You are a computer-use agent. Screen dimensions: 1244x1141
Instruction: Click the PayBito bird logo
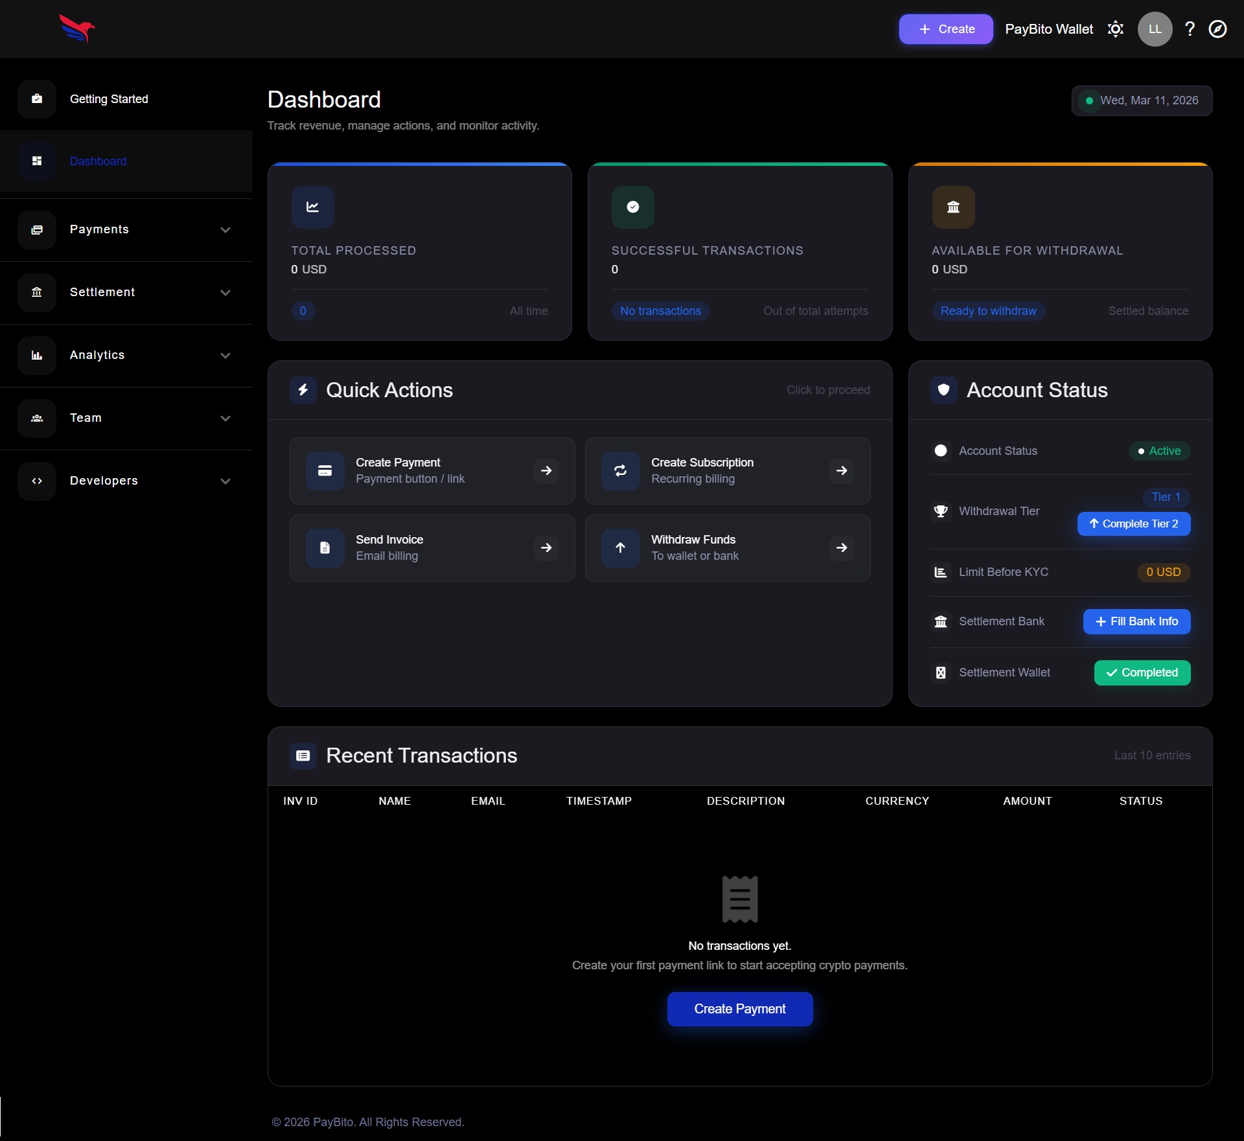point(77,29)
